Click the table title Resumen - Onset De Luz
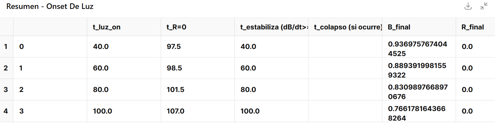This screenshot has width=495, height=123. point(50,6)
